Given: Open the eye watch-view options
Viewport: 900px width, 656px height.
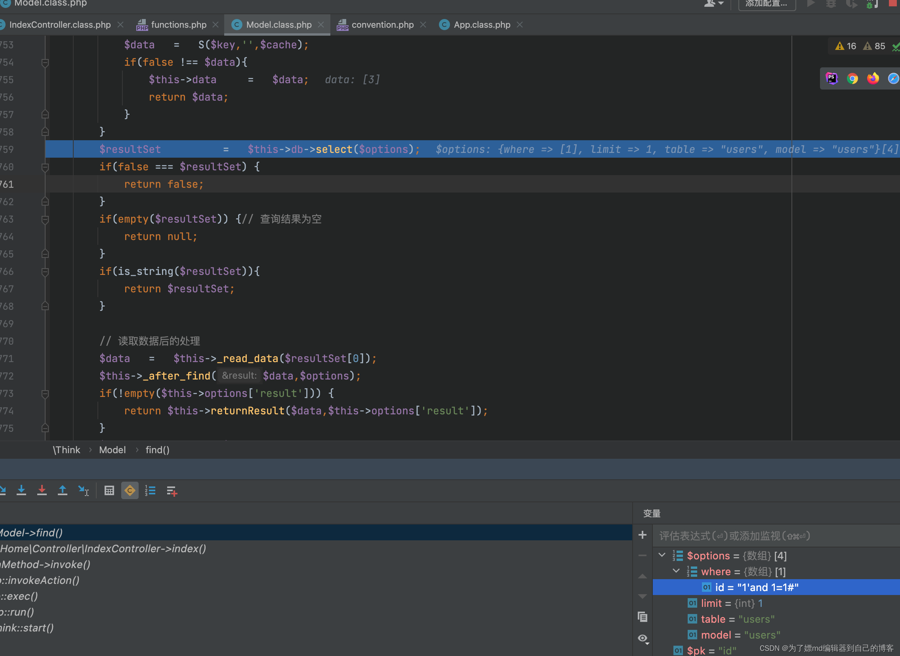Looking at the screenshot, I should [643, 638].
